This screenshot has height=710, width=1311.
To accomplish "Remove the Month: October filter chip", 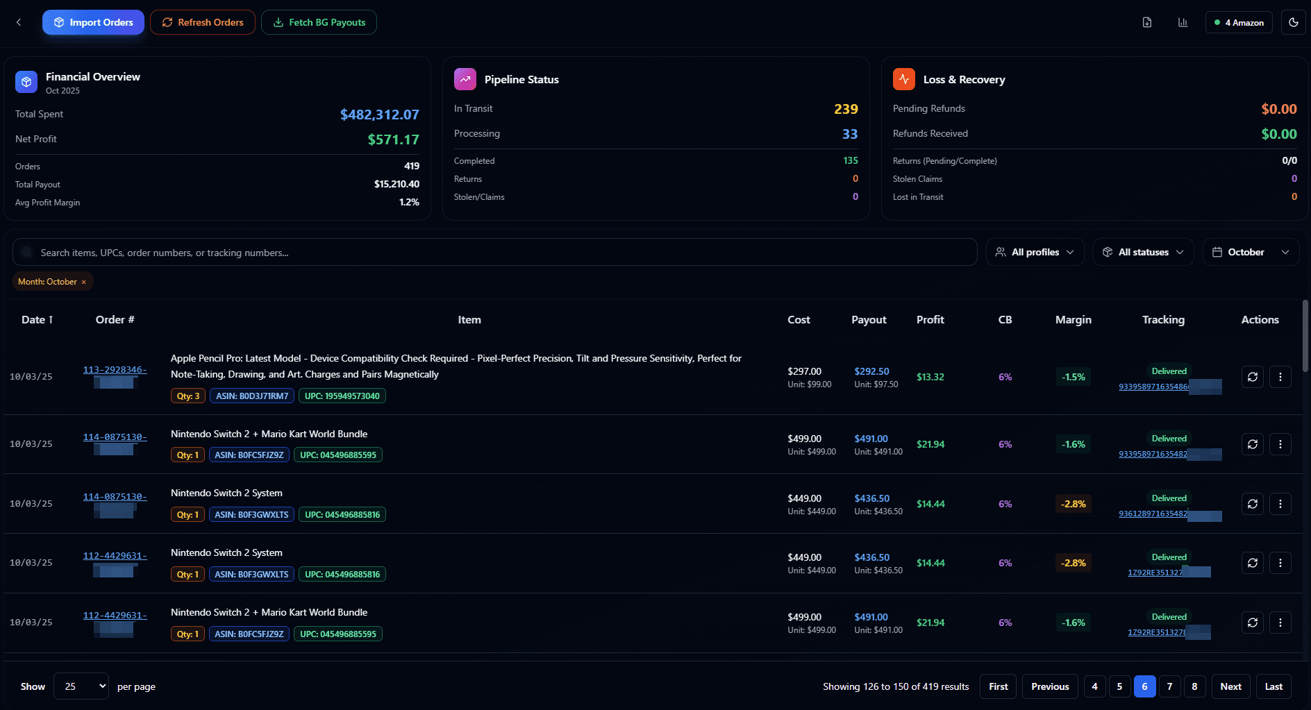I will (83, 281).
